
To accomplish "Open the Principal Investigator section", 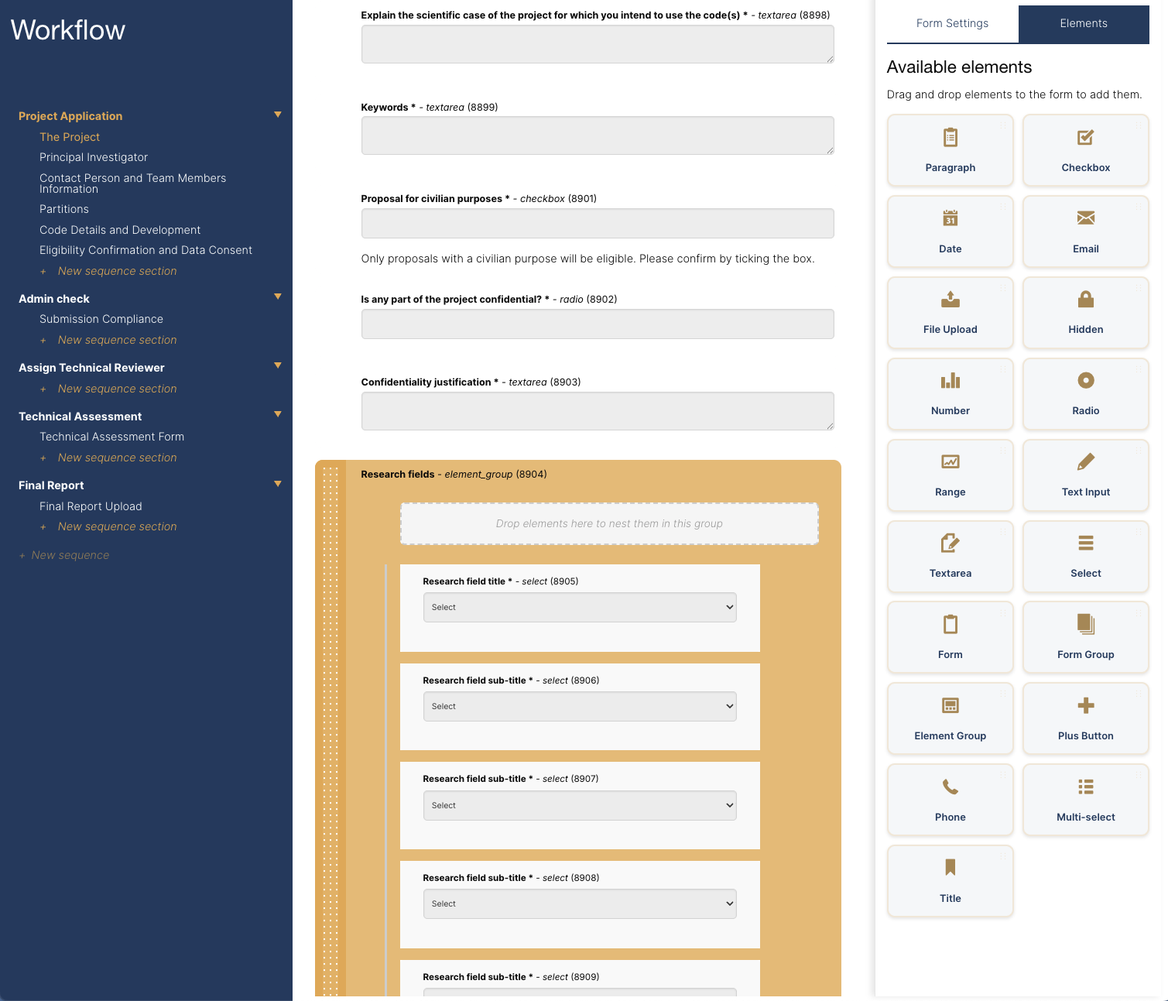I will (x=94, y=157).
